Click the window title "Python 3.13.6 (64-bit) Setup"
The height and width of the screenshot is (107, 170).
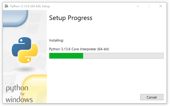[x=30, y=6]
